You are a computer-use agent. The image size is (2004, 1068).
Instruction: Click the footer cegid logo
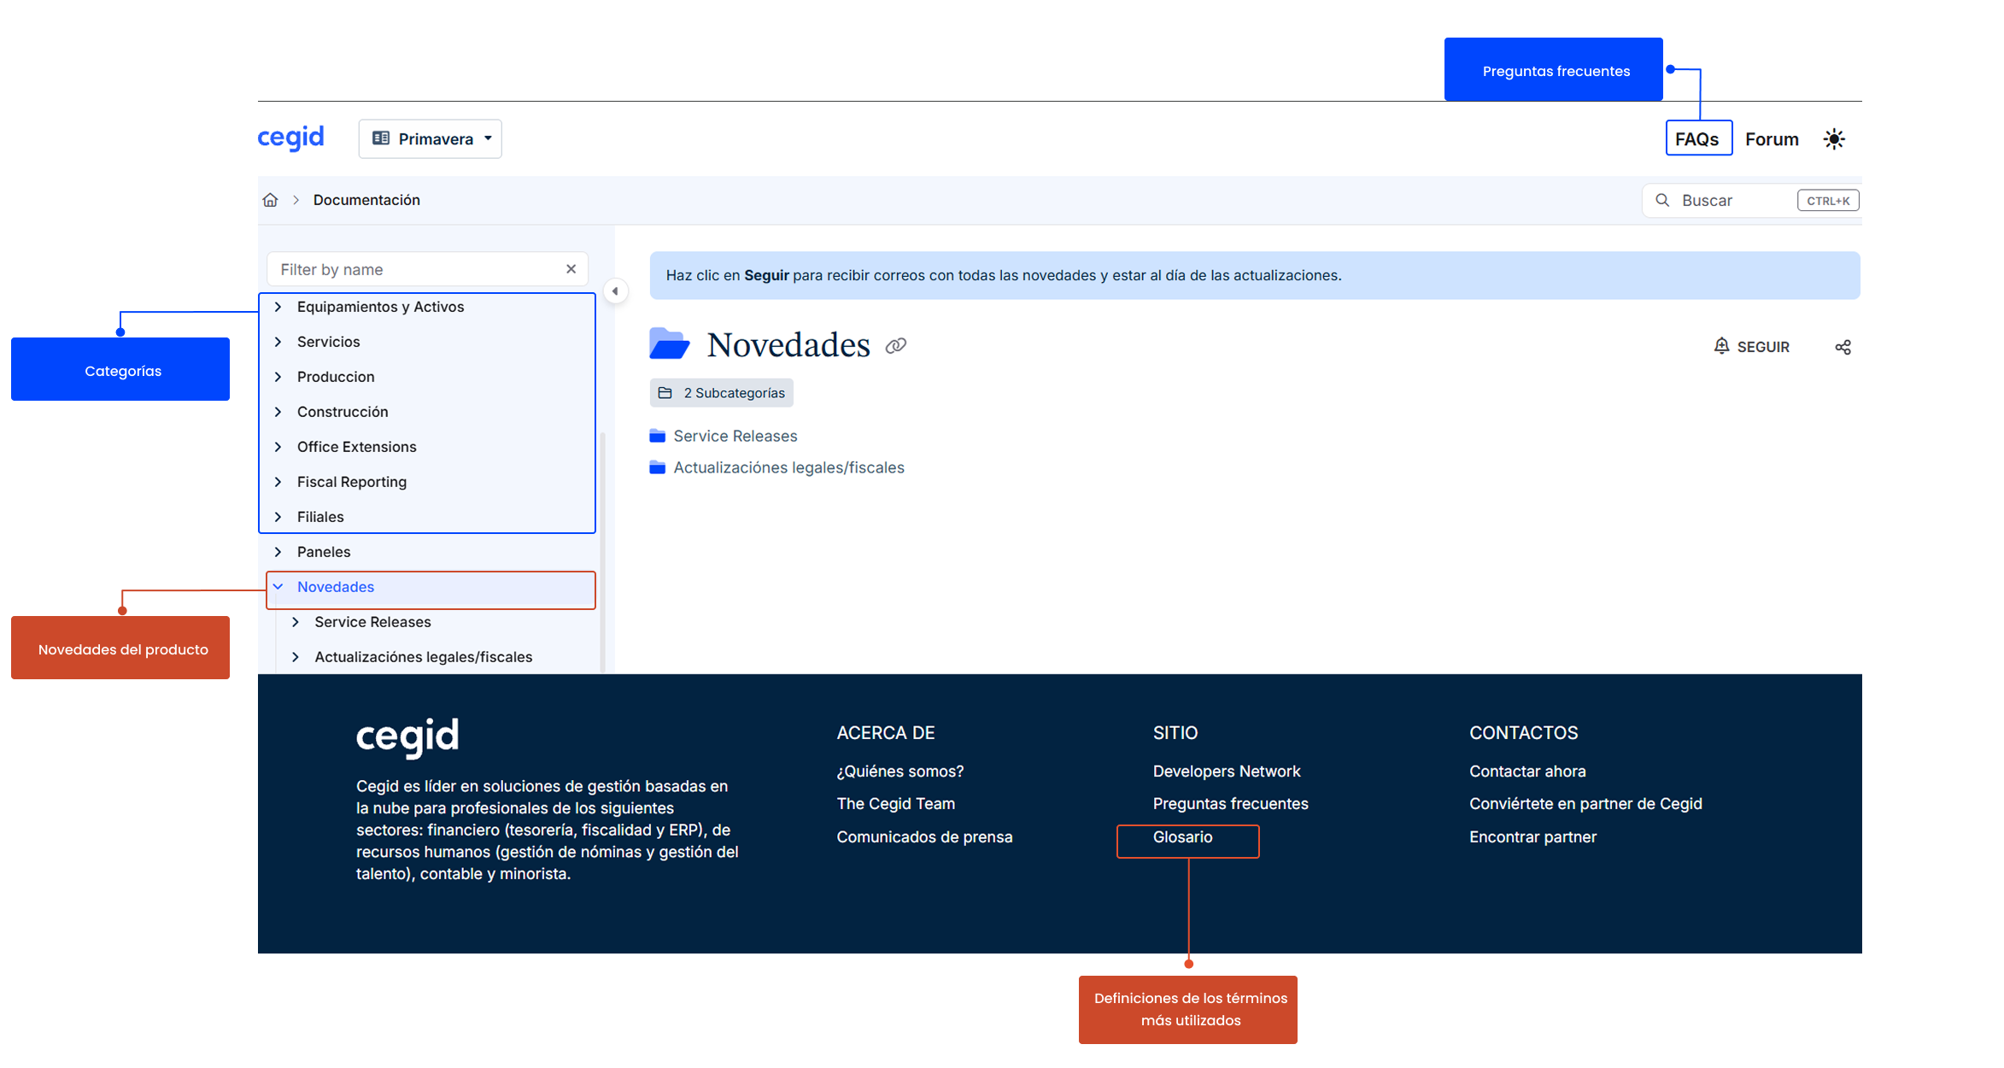click(407, 737)
